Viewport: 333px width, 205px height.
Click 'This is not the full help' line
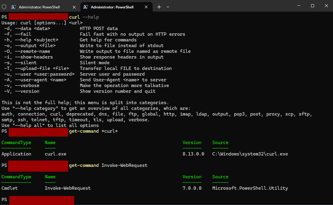click(85, 103)
